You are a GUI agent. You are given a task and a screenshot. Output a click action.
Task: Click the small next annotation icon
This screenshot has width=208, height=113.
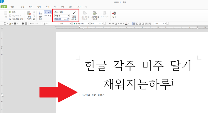click(34, 16)
